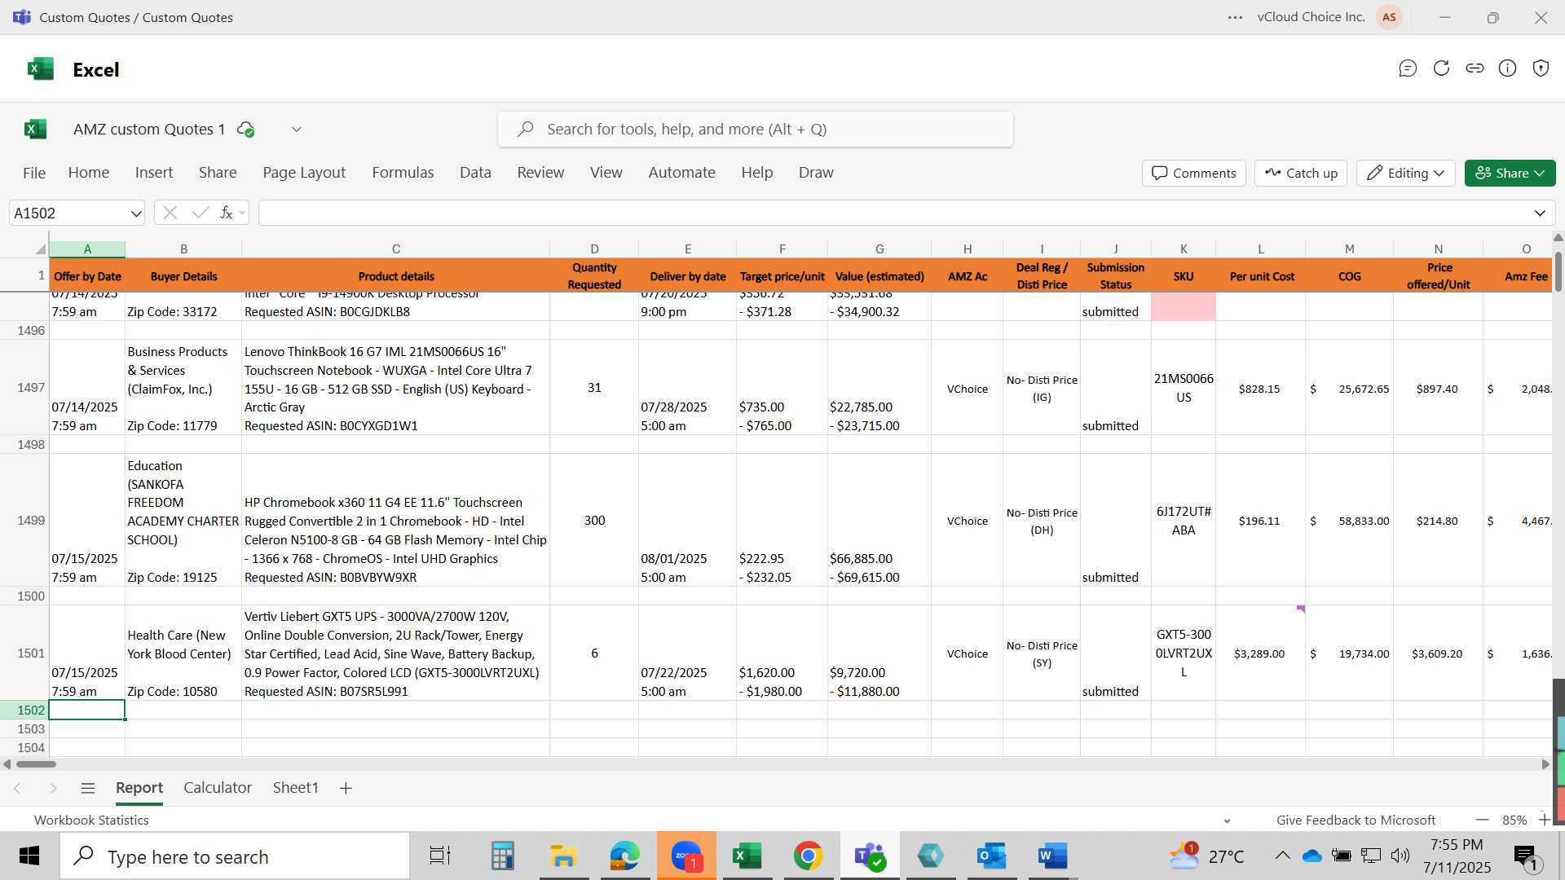Go to next sheet arrow

[53, 788]
